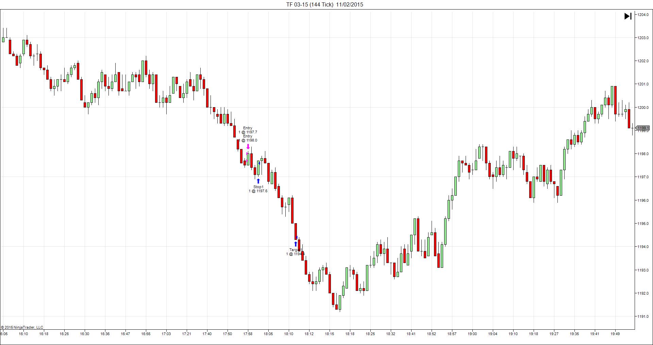This screenshot has width=653, height=345.
Task: Click the 18:05 time axis label
Action: click(x=268, y=334)
